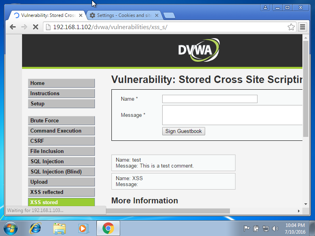Open the Home menu item

click(61, 83)
